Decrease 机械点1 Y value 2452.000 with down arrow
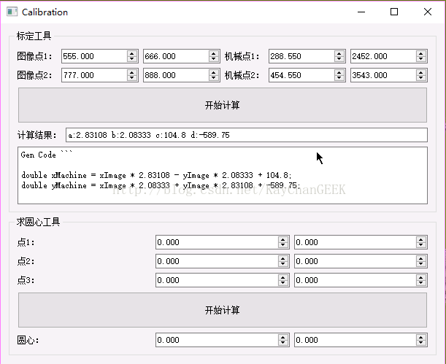Screen dimensions: 446x364 [421, 59]
